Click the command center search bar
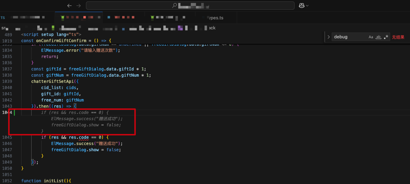The height and width of the screenshot is (184, 410). (x=190, y=6)
